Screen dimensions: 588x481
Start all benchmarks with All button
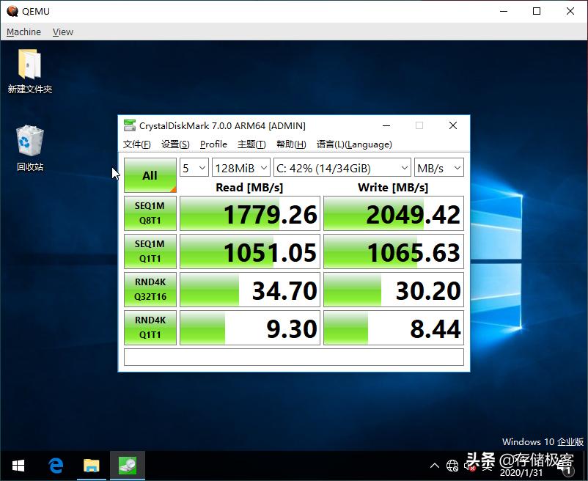150,175
